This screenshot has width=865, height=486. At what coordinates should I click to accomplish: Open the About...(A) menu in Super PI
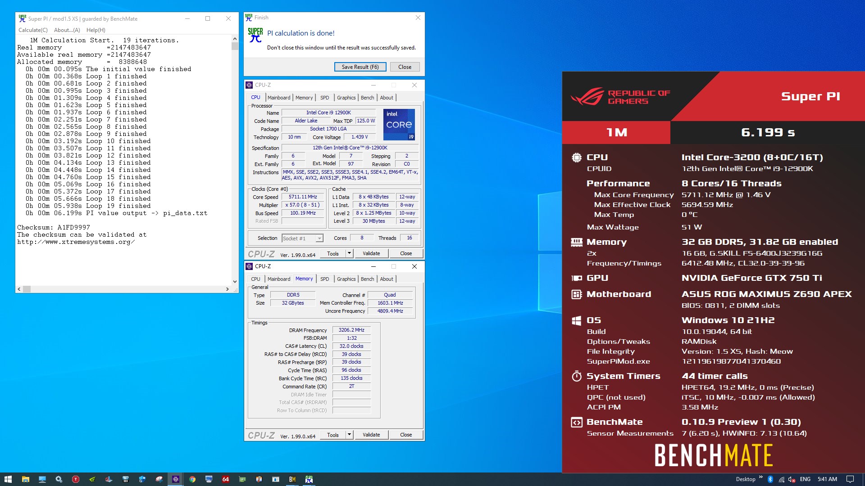tap(67, 30)
